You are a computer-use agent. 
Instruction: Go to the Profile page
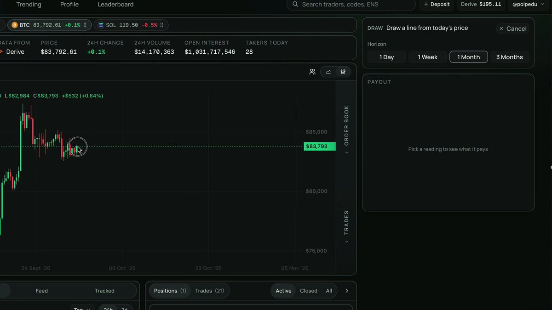[69, 5]
